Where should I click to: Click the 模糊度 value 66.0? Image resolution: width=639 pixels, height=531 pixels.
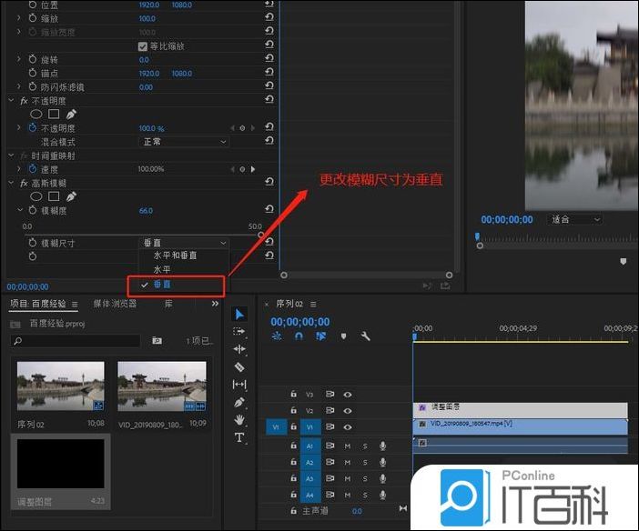pos(146,211)
